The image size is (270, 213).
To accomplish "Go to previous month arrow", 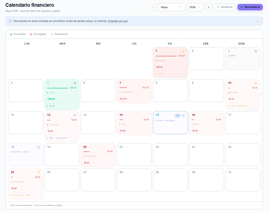I will click(153, 7).
